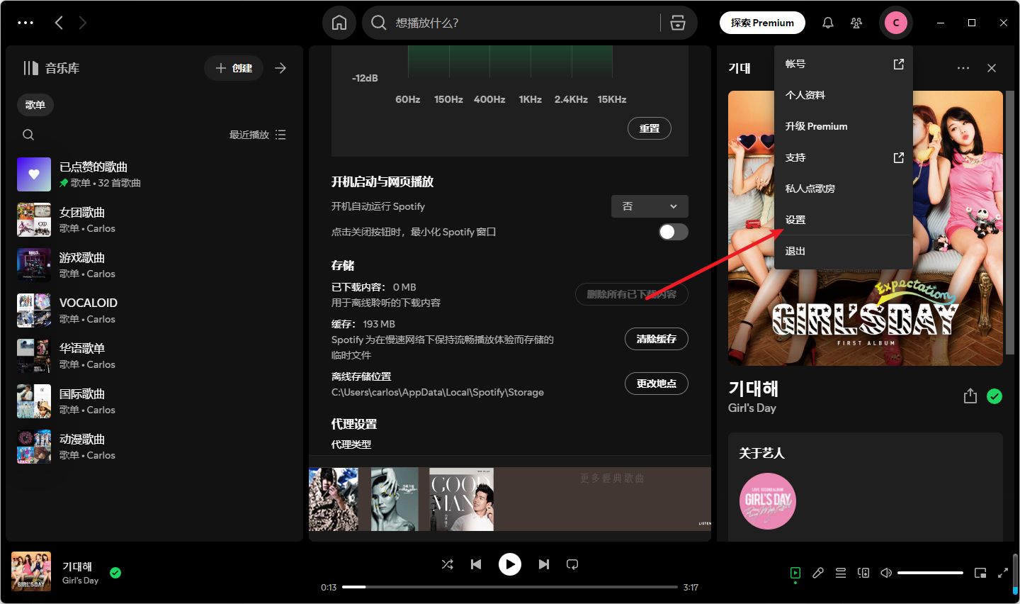Click the Girl's Day artist avatar in 关于艺人
This screenshot has height=604, width=1020.
(768, 501)
